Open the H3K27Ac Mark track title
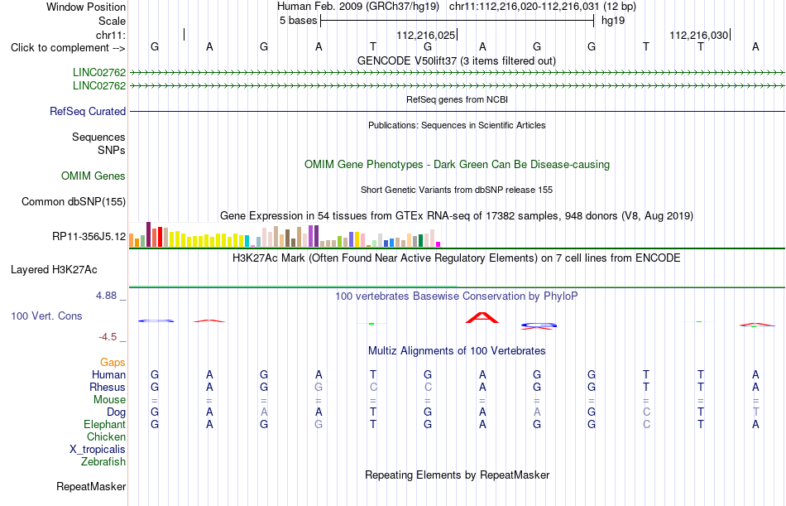 tap(457, 258)
